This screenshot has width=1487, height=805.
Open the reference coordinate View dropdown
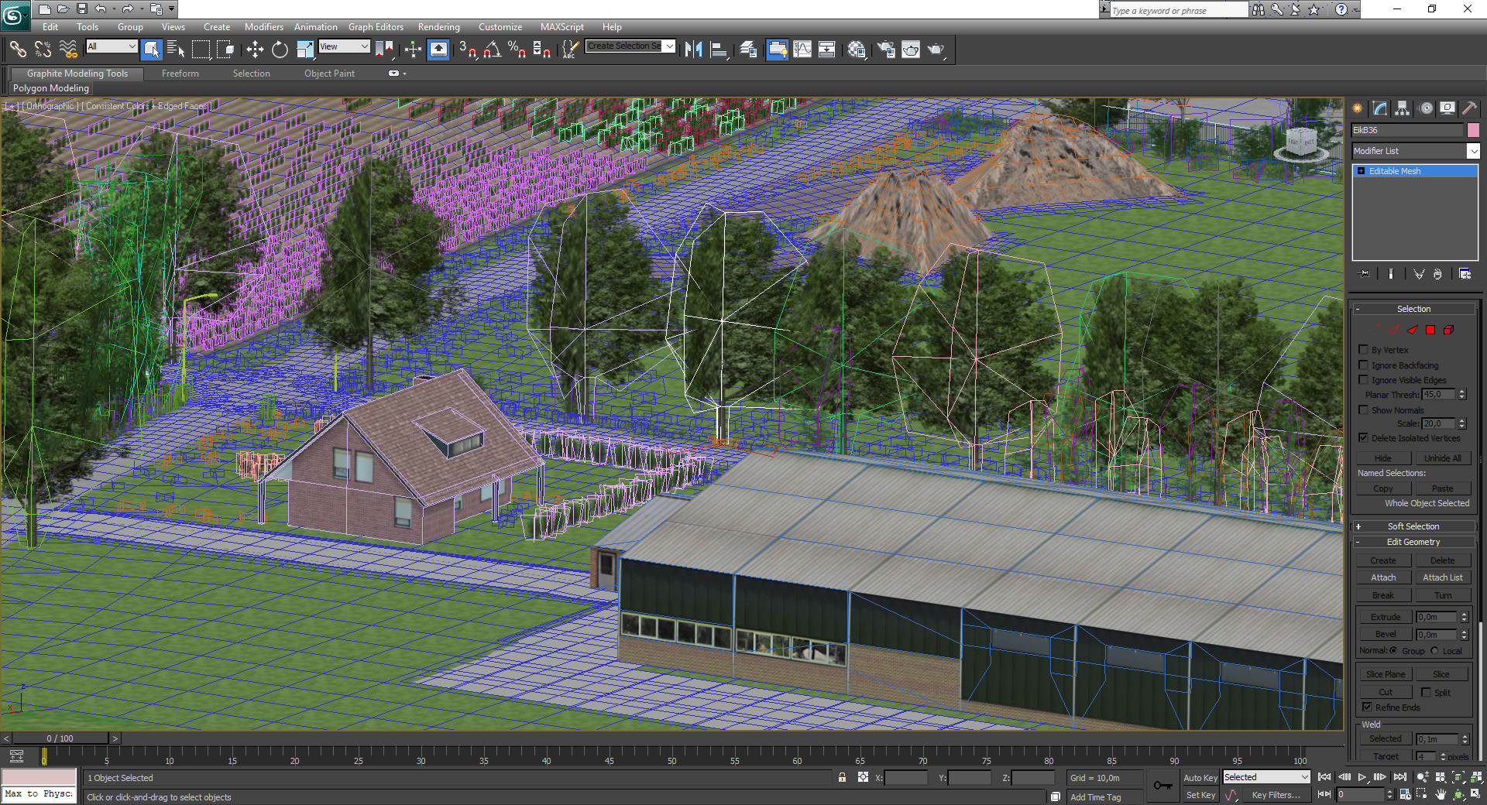pyautogui.click(x=344, y=46)
